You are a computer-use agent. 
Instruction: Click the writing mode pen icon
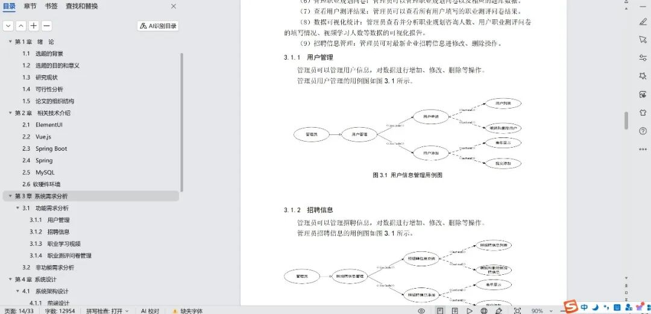(499, 310)
